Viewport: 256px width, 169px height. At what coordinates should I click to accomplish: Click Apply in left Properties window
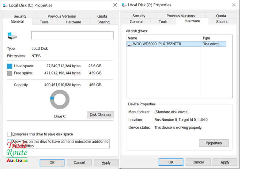[106, 163]
